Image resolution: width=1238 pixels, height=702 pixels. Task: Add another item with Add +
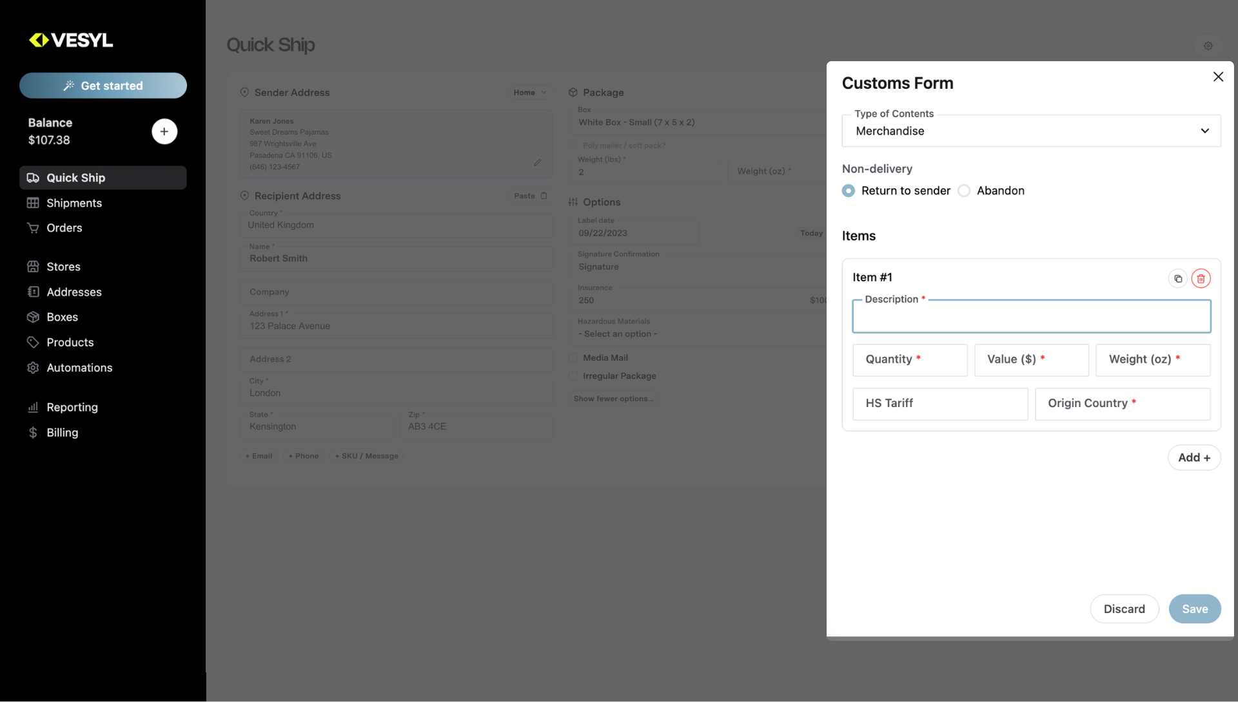[x=1194, y=457]
